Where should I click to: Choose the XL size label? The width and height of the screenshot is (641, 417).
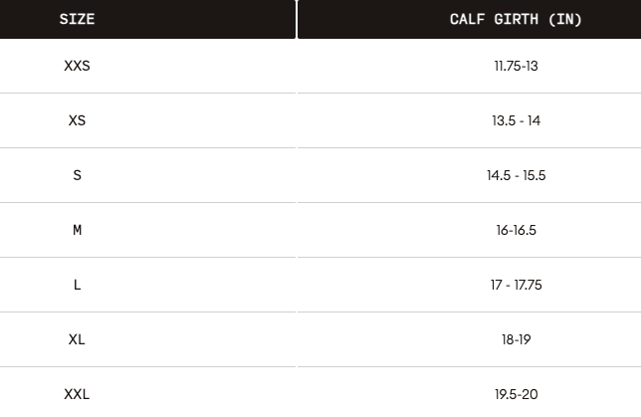(77, 339)
